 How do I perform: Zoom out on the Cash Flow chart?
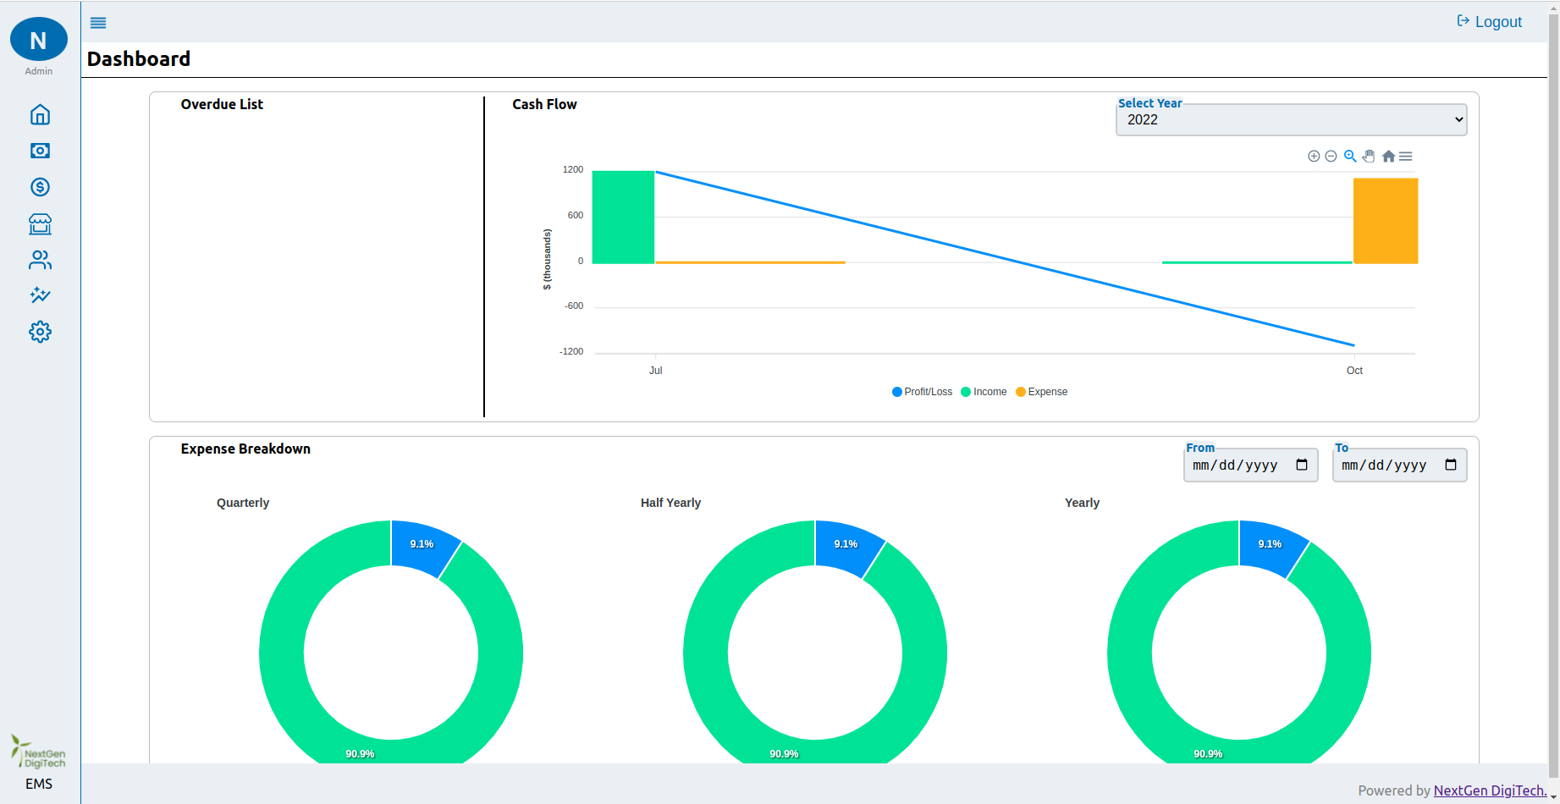point(1331,157)
